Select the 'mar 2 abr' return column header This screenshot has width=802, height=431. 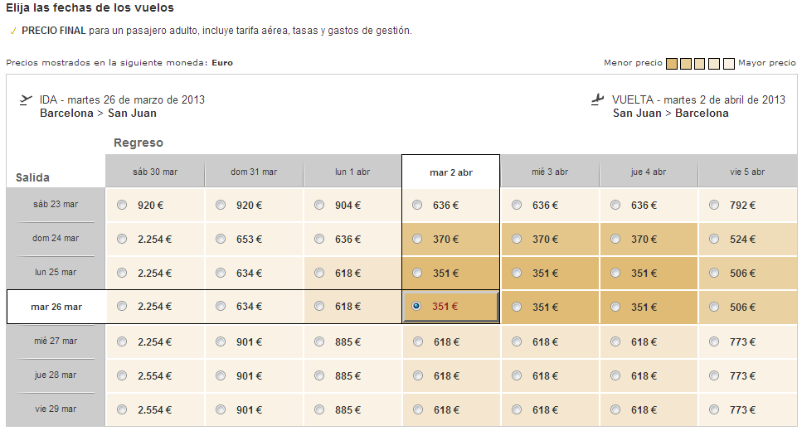tap(450, 172)
